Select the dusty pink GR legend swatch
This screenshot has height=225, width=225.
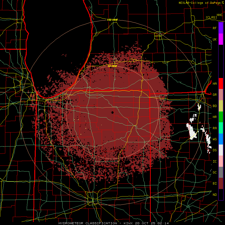coord(221,94)
